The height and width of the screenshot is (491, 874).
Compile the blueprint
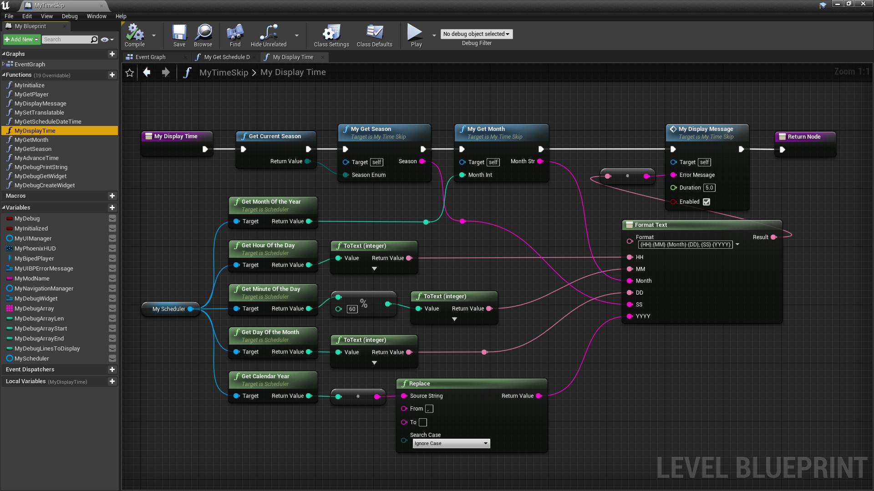click(x=135, y=35)
